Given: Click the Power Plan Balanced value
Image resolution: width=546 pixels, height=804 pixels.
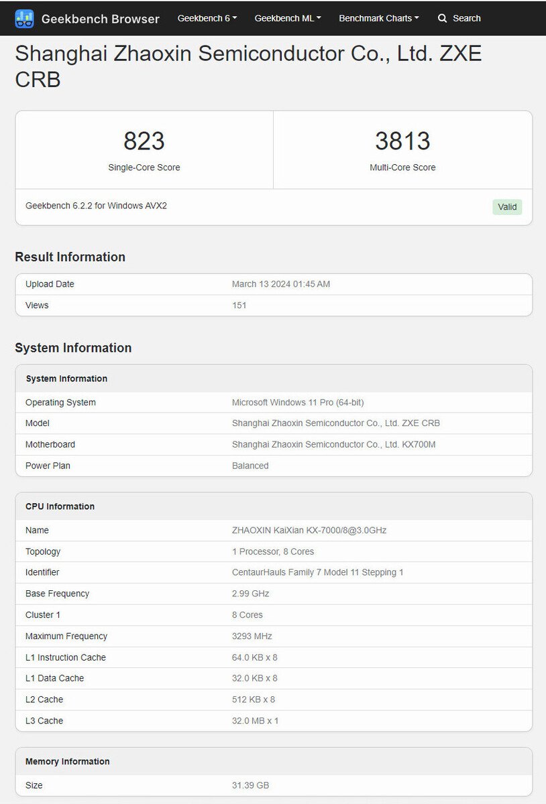Looking at the screenshot, I should (x=250, y=465).
